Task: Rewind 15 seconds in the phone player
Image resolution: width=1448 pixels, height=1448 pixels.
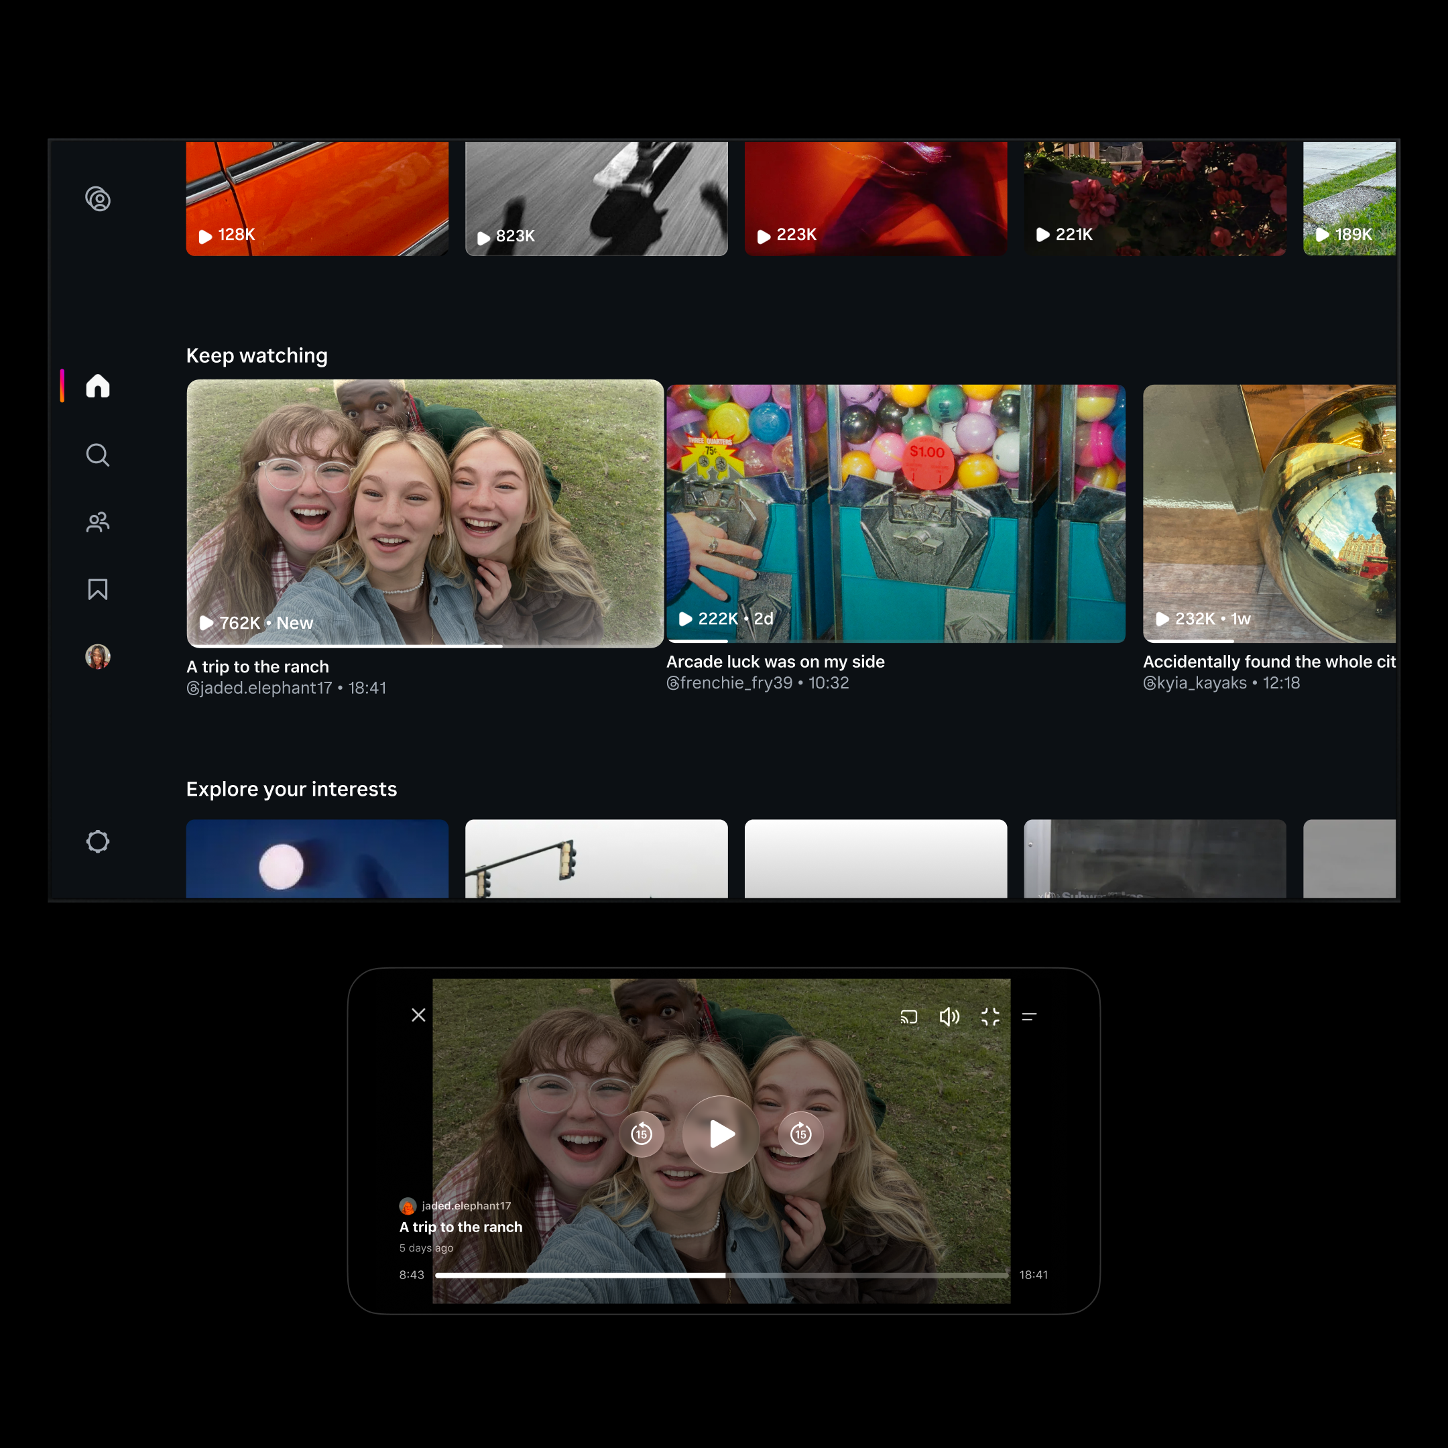Action: 642,1134
